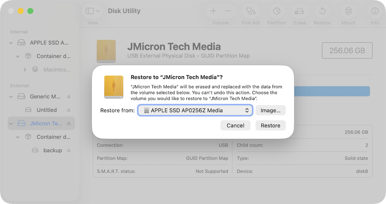Click the GUID Partition Map value
The image size is (386, 204).
pyautogui.click(x=207, y=158)
